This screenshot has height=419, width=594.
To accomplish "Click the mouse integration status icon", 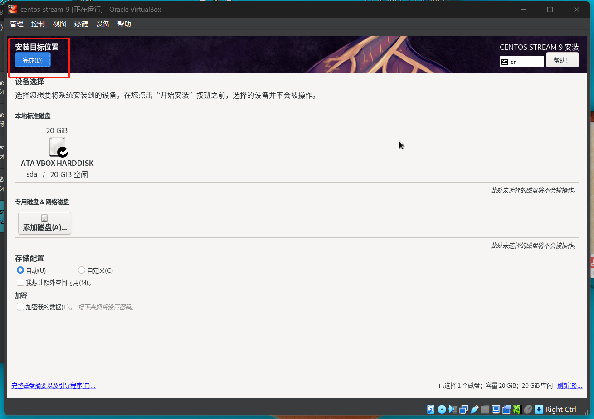I will (528, 409).
